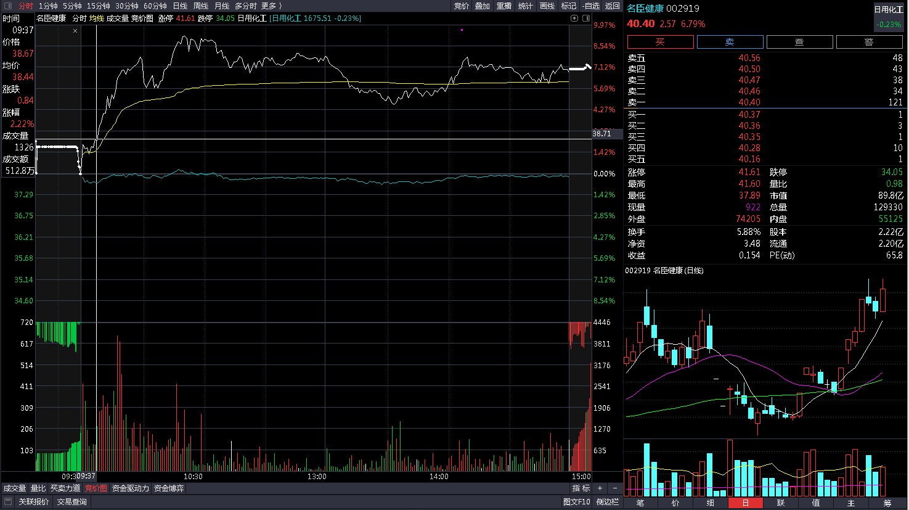Click the bottom-left window icon beside 关联报价
This screenshot has height=510, width=909.
click(8, 502)
